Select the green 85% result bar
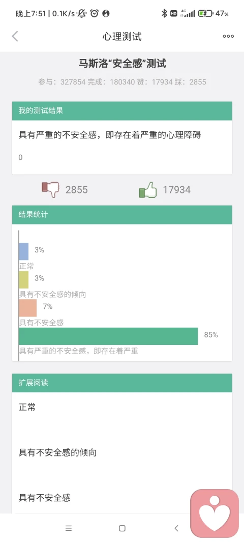This screenshot has width=244, height=543. point(108,336)
